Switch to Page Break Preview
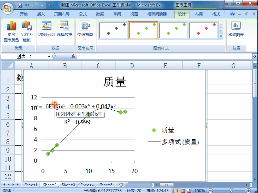Image resolution: width=258 pixels, height=193 pixels. (189, 190)
